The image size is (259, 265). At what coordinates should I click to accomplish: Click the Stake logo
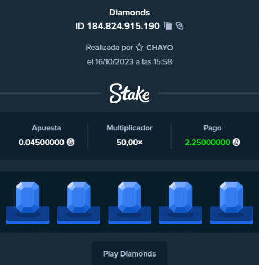click(129, 93)
